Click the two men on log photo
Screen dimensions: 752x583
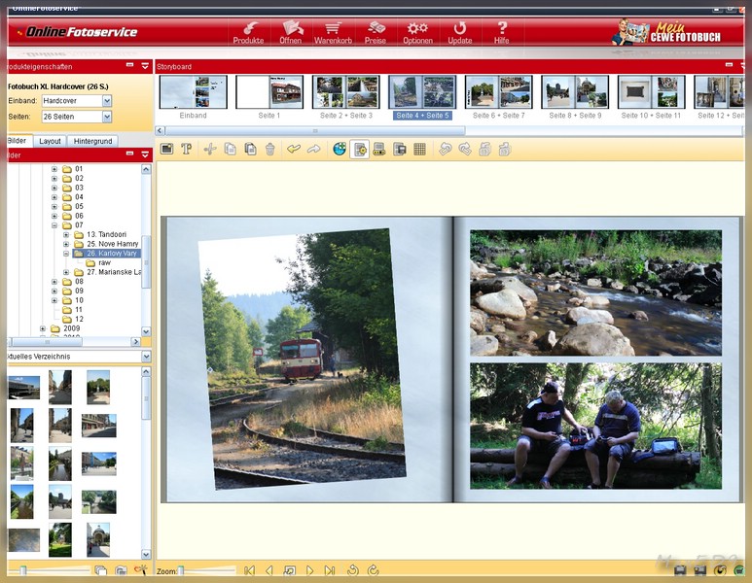coord(595,426)
